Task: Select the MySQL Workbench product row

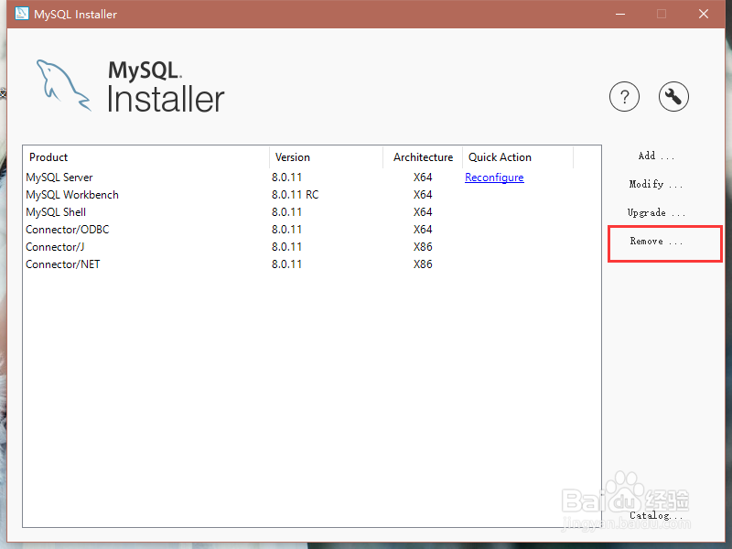Action: click(72, 194)
